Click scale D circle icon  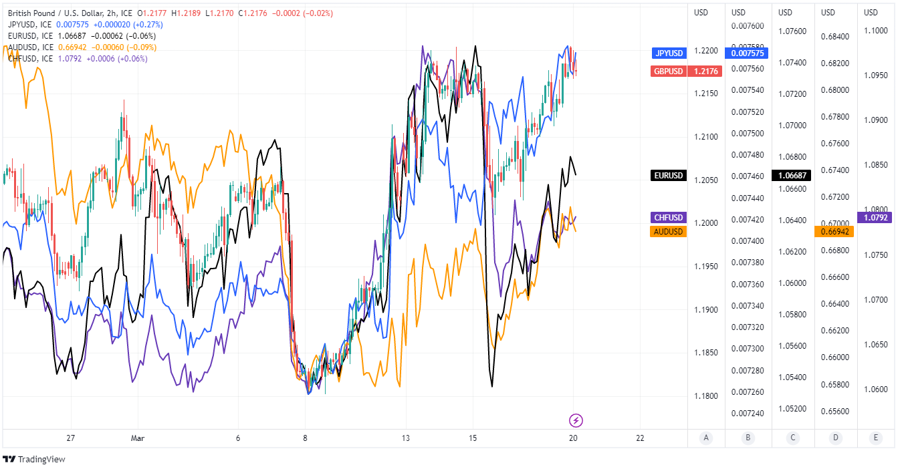click(x=835, y=438)
